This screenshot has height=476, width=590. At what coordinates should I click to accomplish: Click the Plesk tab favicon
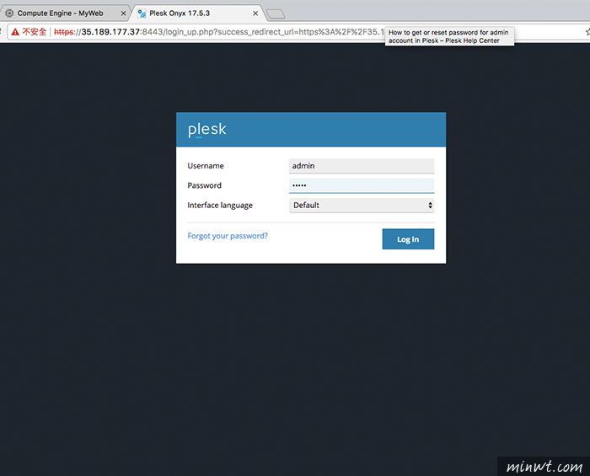pyautogui.click(x=142, y=13)
